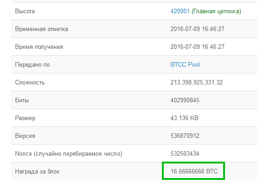
Task: Click the difficulty value 213,398,925,331.32
Action: [197, 82]
